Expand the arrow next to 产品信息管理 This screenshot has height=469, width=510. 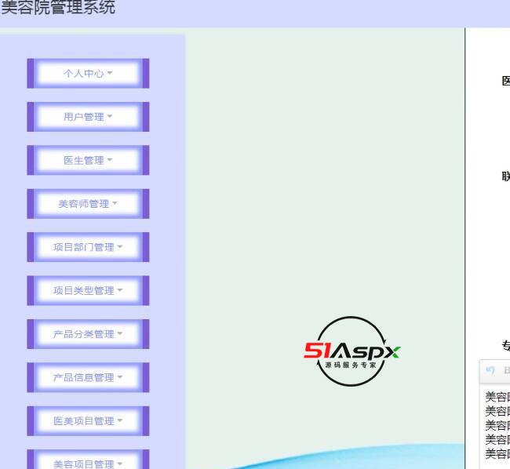point(120,376)
